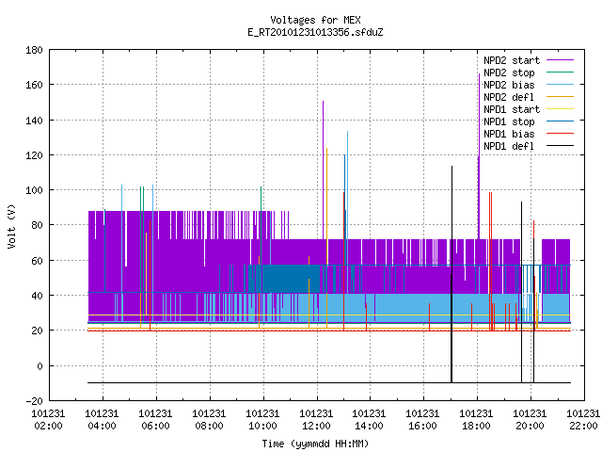
Task: Click the light blue NPD2 bias legend line
Action: point(560,85)
